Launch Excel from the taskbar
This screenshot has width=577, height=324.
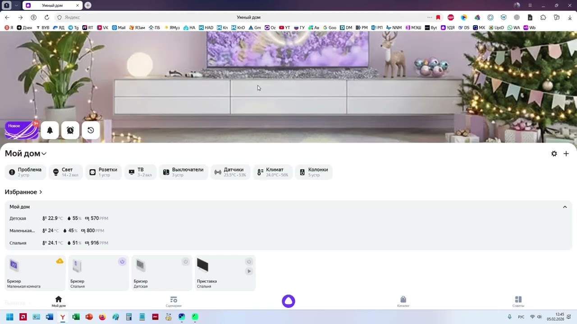(x=76, y=317)
